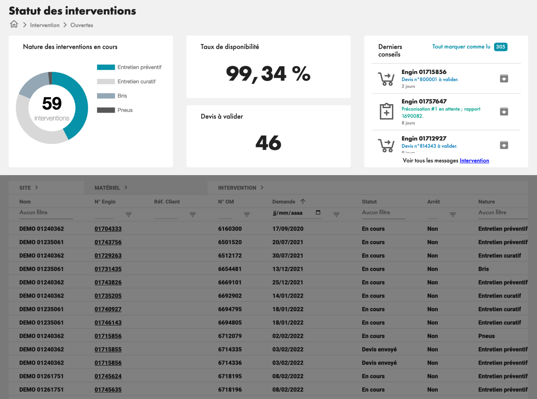Select the 59 interventions donut chart
Viewport: 537px width, 399px height.
(x=52, y=108)
